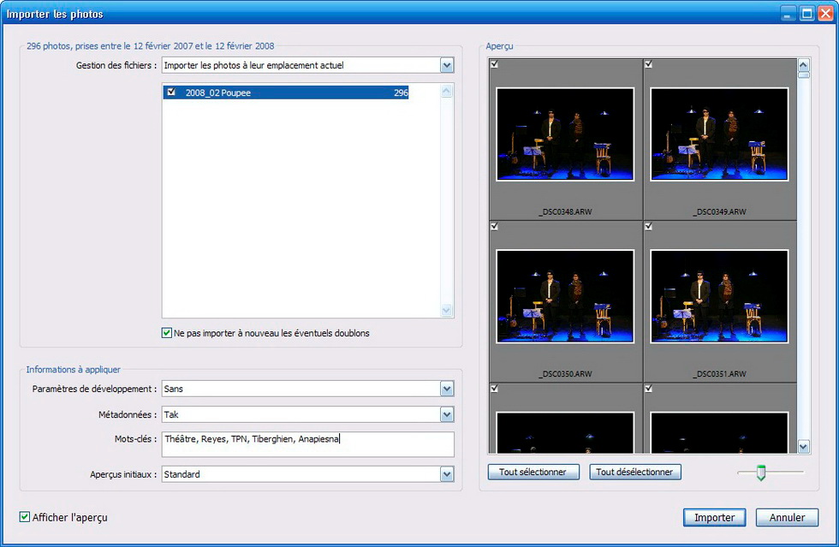
Task: Expand the Paramètres de développement dropdown
Action: [446, 389]
